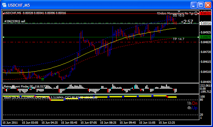Click the '15 Jun 07:05' time label
The width and height of the screenshot is (213, 127).
coord(89,123)
